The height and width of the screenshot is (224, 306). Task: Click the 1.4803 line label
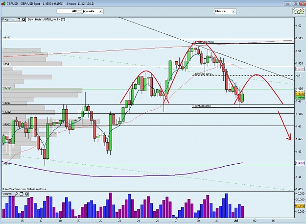(6, 124)
